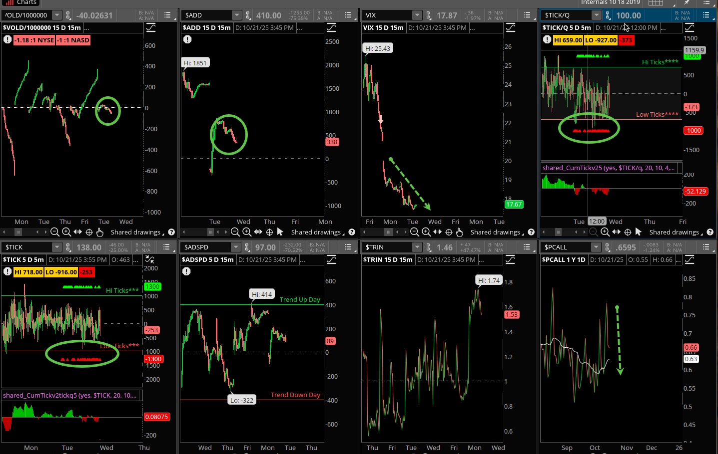Click alert exclamation icon on $ADSPD chart
Viewport: 718px width, 454px height.
(187, 271)
